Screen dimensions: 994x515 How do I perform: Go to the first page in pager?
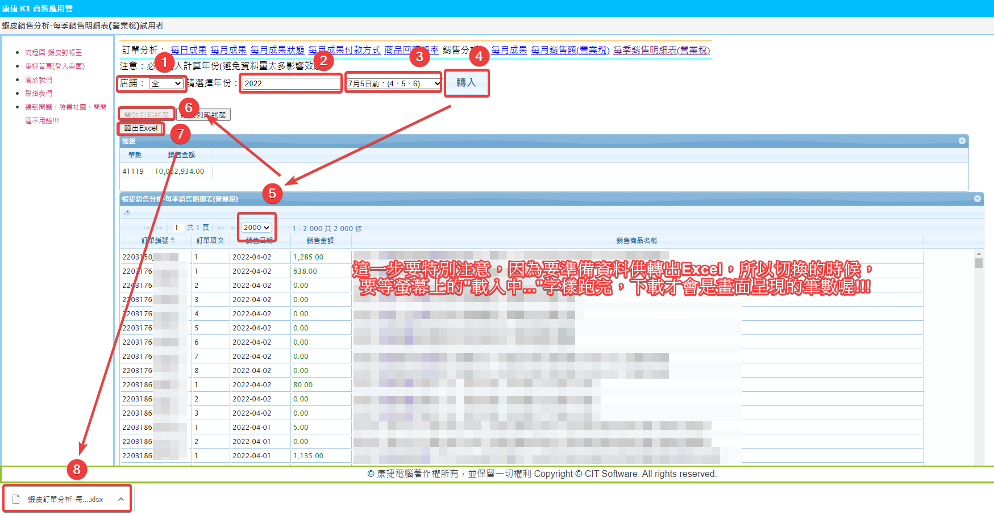147,228
